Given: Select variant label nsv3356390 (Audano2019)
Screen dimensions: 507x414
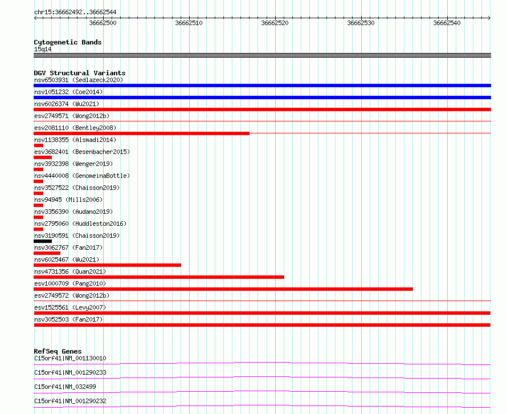Looking at the screenshot, I should pos(73,212).
